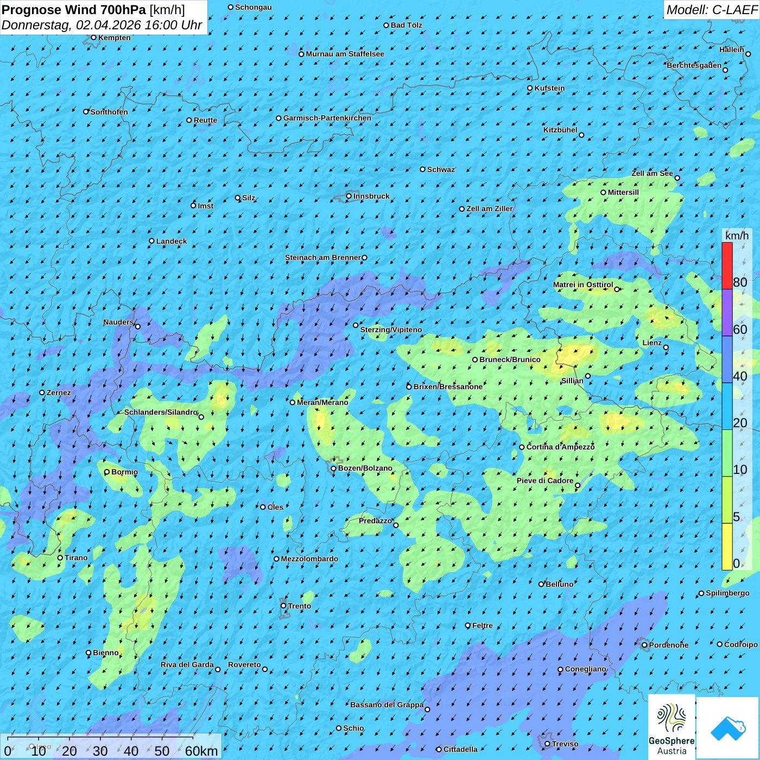Viewport: 760px width, 760px height.
Task: Select the purple 60–80 km/h legend color
Action: click(727, 313)
